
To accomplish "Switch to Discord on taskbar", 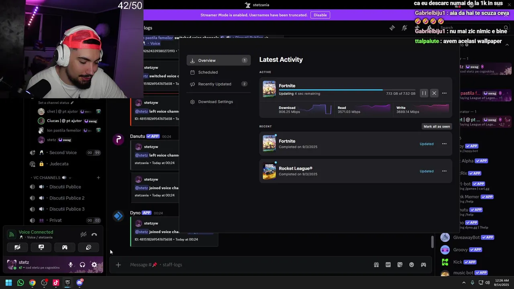I will pyautogui.click(x=80, y=283).
